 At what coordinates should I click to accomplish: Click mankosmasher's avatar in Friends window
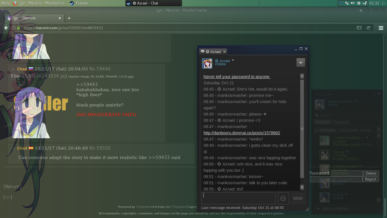point(320,104)
